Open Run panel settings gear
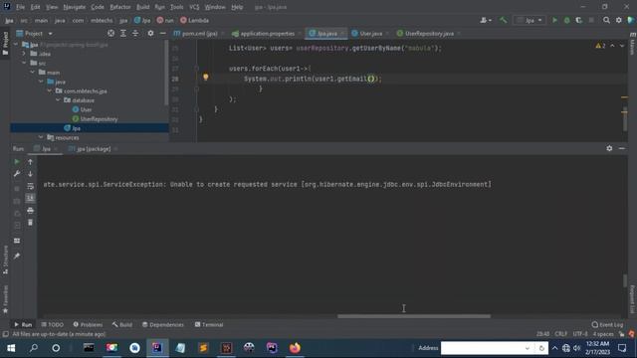Viewport: 637px width, 358px height. point(609,148)
